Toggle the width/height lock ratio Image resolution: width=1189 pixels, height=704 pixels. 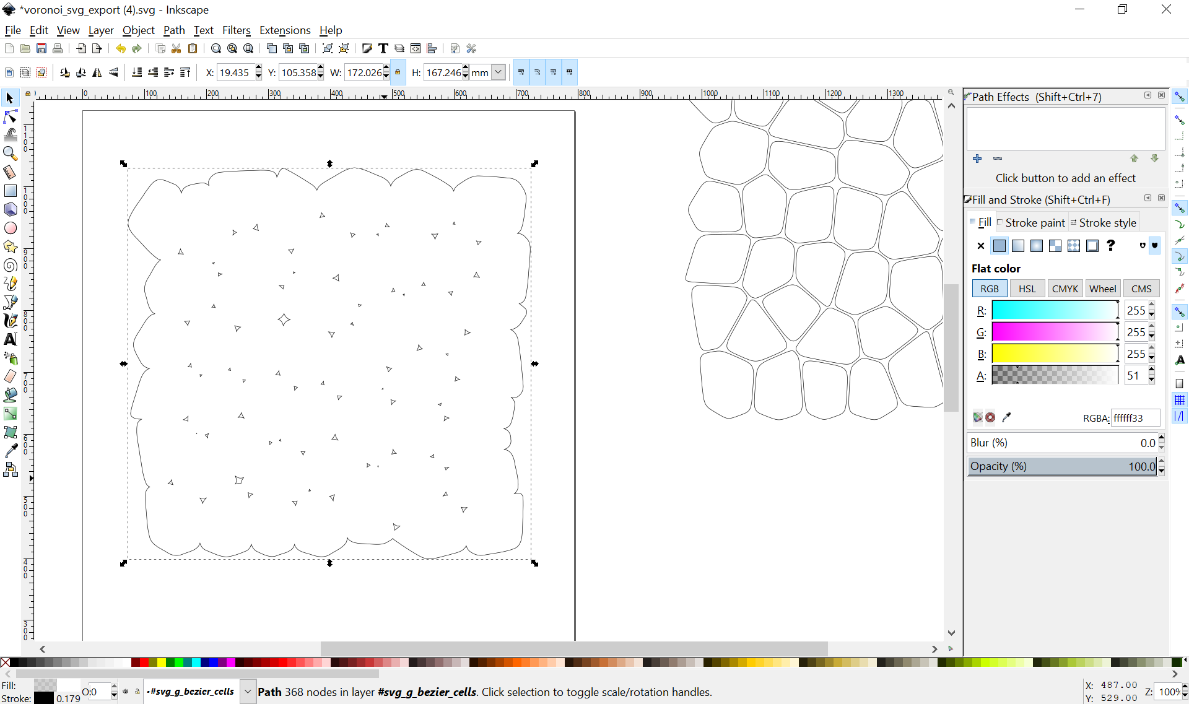pyautogui.click(x=398, y=72)
